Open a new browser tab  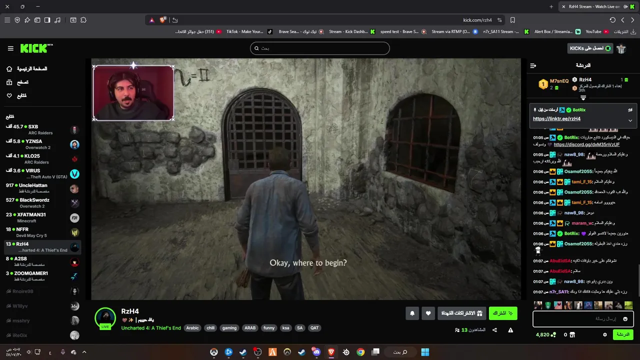pos(551,6)
